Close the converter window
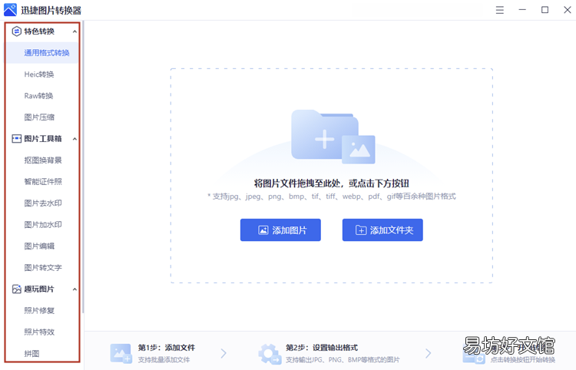The image size is (576, 370). (x=568, y=10)
